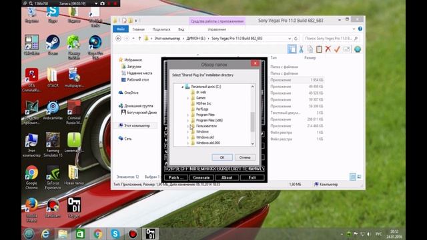
Task: Click Internet Explorer icon in taskbar
Action: point(45,234)
